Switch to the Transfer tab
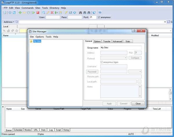Screen dimensions: 174x137 click(x=107, y=41)
